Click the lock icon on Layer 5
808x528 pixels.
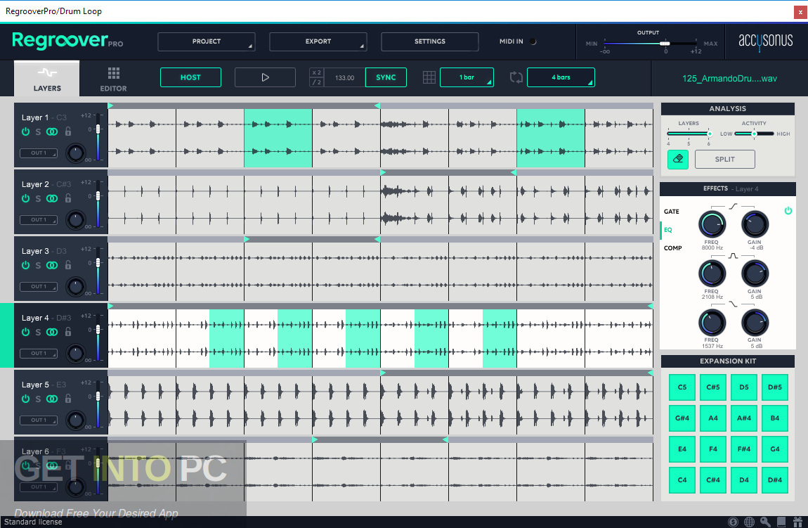pos(68,399)
